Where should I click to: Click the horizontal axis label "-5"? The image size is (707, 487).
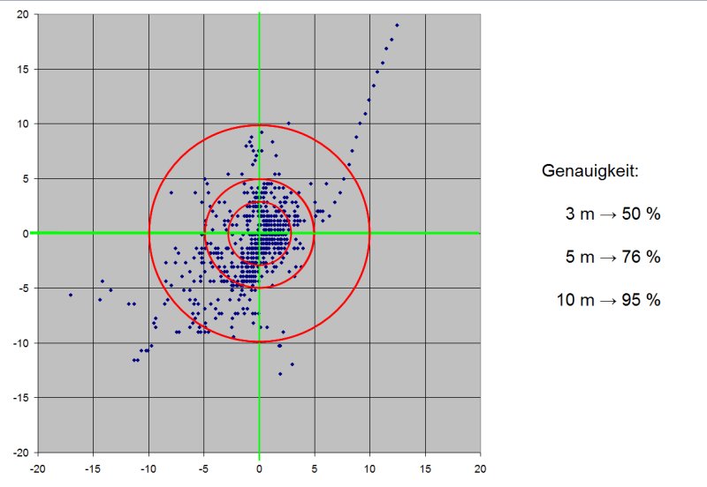point(203,469)
